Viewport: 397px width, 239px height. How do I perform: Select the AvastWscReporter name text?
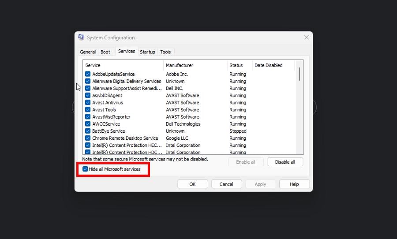coord(111,117)
